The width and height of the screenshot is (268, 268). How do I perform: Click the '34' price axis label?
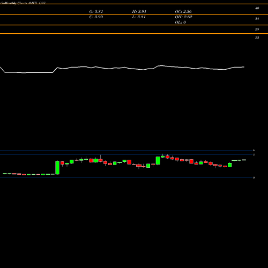click(x=257, y=19)
